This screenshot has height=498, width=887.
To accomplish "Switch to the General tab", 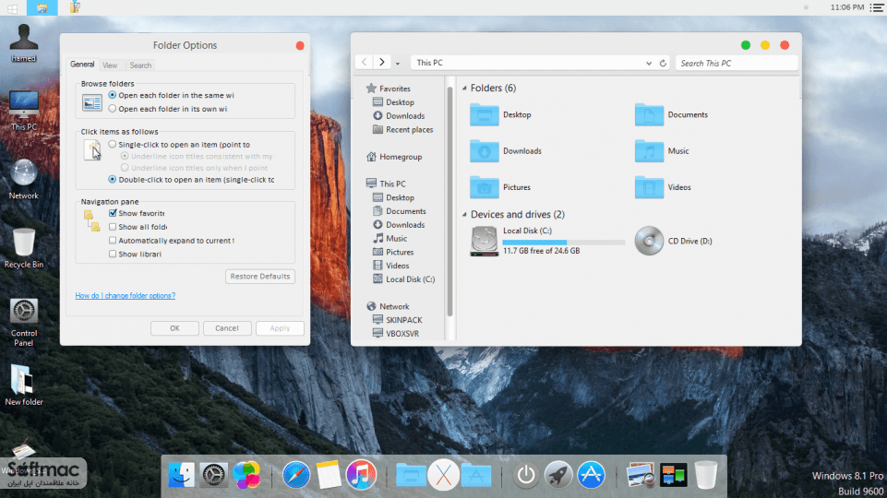I will tap(82, 65).
